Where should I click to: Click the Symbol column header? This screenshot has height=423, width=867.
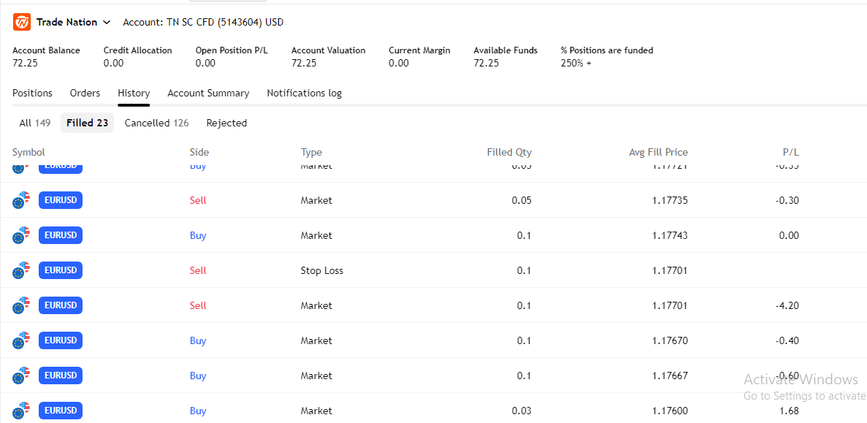[x=28, y=152]
